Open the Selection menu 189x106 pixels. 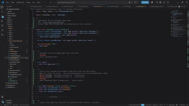(x=20, y=2)
